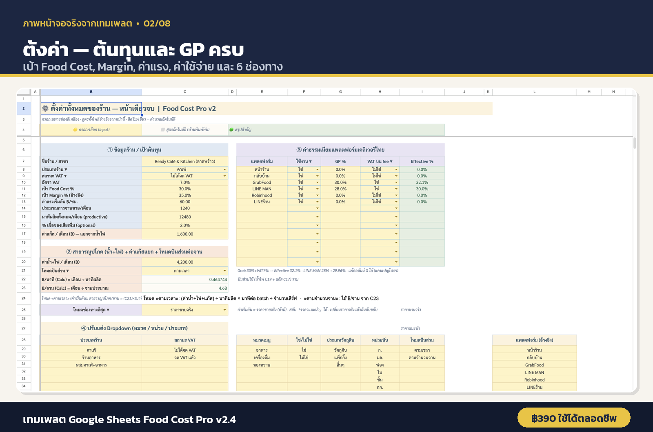The image size is (653, 432).
Task: Open the GrabFood ใช้งาน dropdown arrow
Action: pyautogui.click(x=318, y=183)
